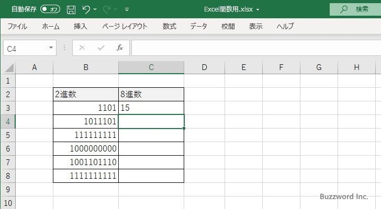Click the cell containing 111111111
The width and height of the screenshot is (381, 209).
(x=86, y=135)
